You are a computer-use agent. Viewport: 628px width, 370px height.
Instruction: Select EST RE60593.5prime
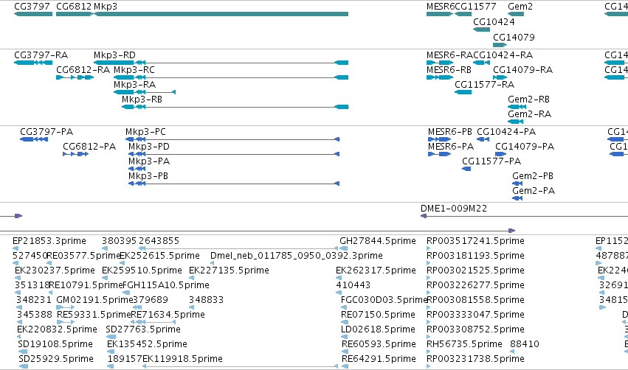[379, 344]
